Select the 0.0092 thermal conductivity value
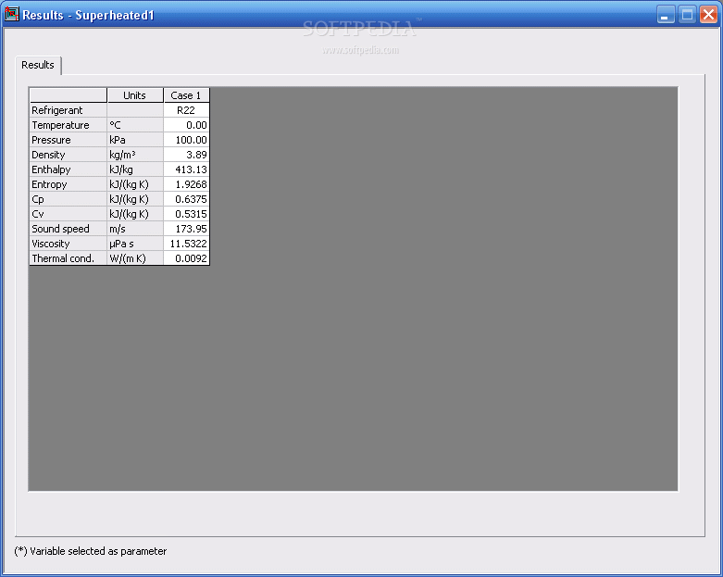Screen dimensions: 723x577 point(186,257)
